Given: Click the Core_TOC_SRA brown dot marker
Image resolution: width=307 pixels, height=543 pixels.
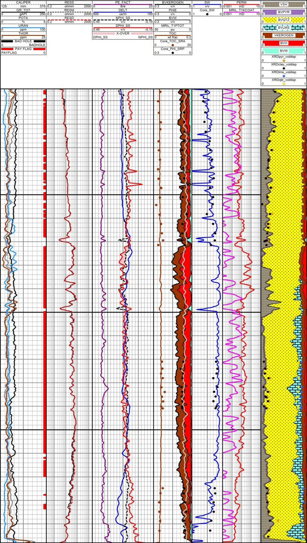Looking at the screenshot, I should 172,45.
